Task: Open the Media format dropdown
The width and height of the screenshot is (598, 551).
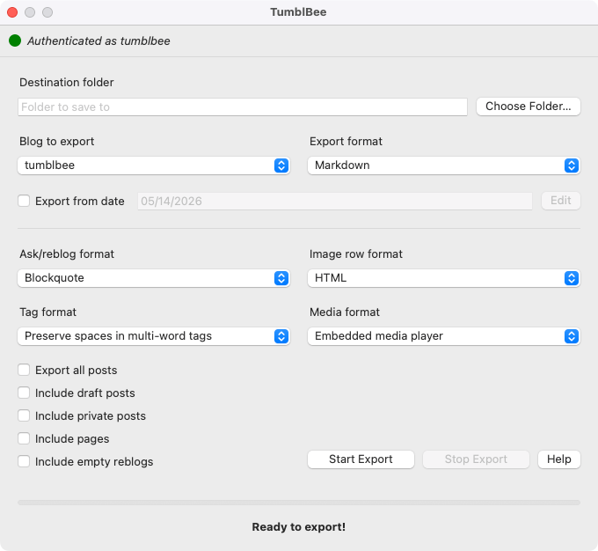Action: 444,336
